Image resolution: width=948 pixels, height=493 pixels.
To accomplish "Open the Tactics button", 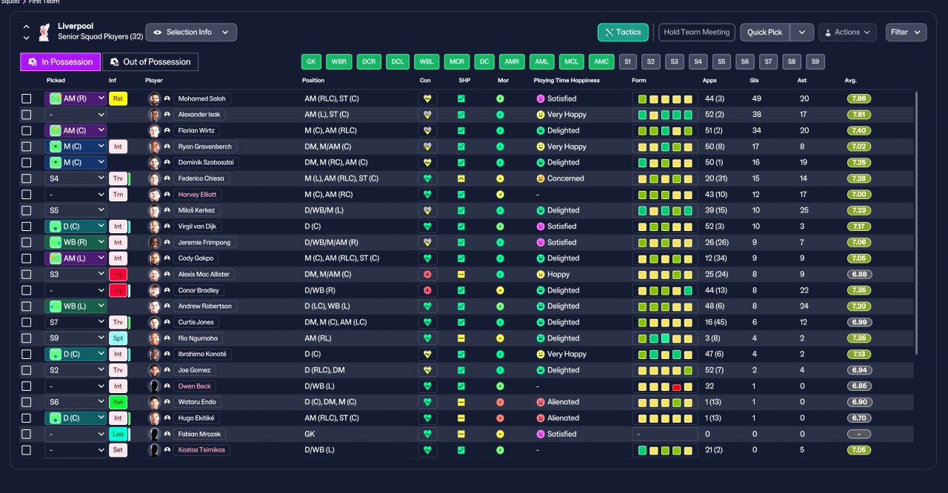I will tap(623, 32).
